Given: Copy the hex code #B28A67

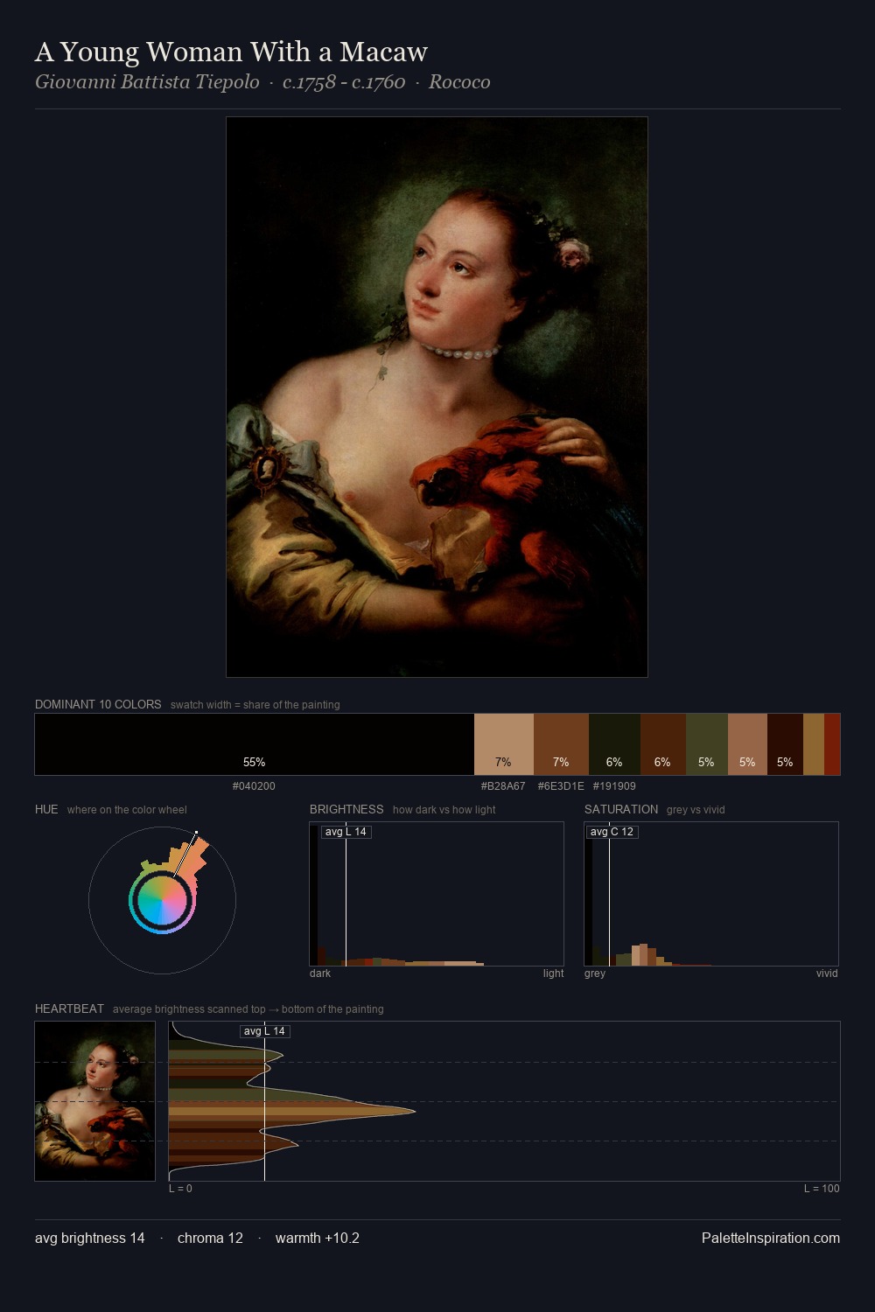Looking at the screenshot, I should 503,786.
